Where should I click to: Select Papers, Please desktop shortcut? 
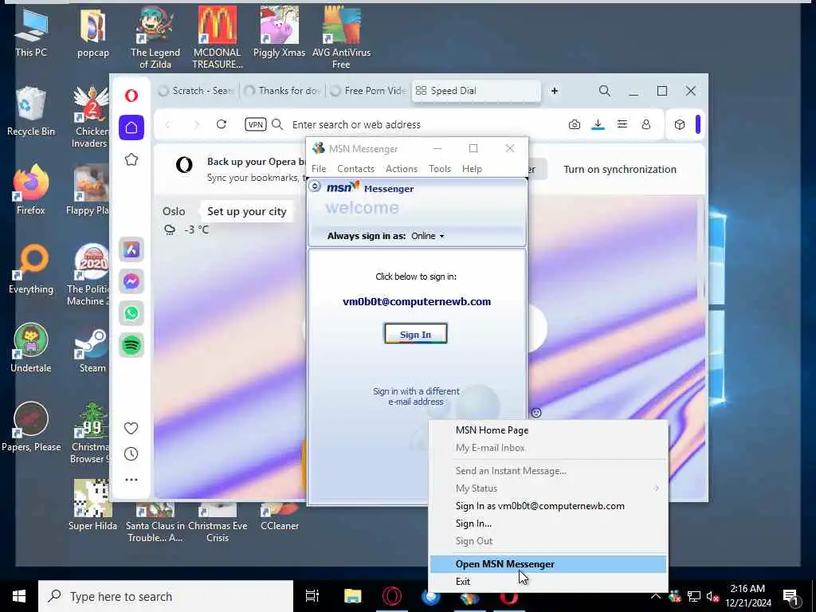pyautogui.click(x=31, y=427)
